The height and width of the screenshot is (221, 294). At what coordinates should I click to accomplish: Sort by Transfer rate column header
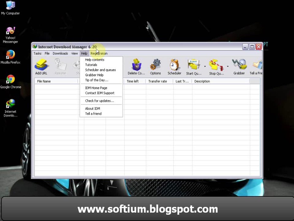(x=159, y=81)
